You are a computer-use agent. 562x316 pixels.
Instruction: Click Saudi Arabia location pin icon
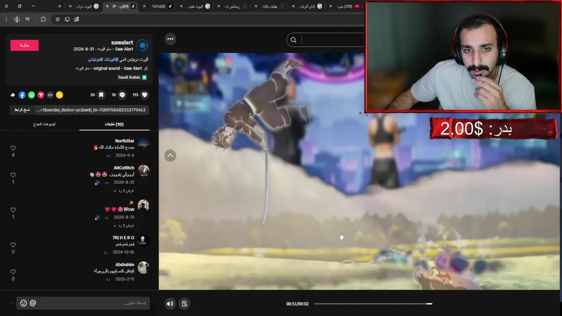pos(144,77)
